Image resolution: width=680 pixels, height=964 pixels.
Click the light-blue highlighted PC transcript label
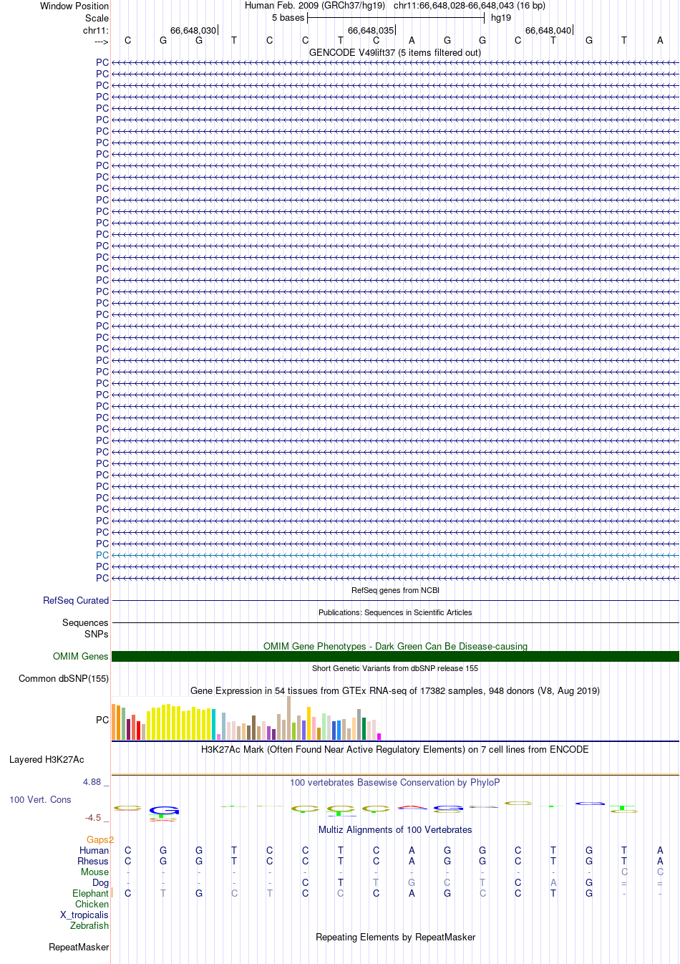pyautogui.click(x=102, y=555)
